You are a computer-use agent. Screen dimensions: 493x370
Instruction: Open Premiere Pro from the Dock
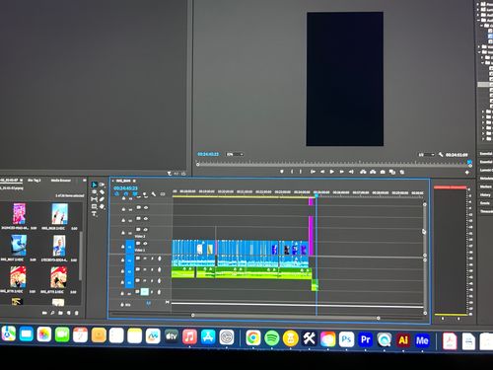coord(365,339)
